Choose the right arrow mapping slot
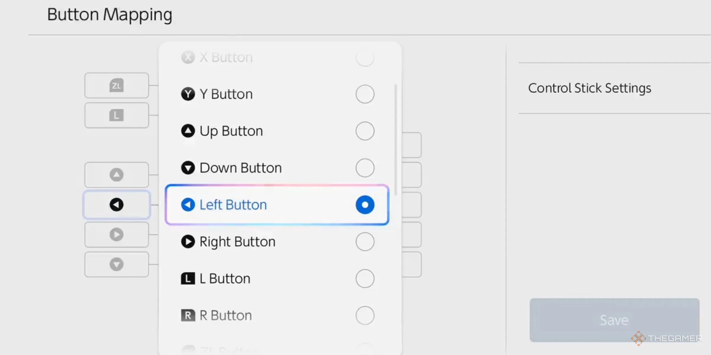The width and height of the screenshot is (711, 355). tap(116, 235)
